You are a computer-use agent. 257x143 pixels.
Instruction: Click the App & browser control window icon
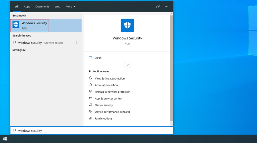[x=91, y=98]
